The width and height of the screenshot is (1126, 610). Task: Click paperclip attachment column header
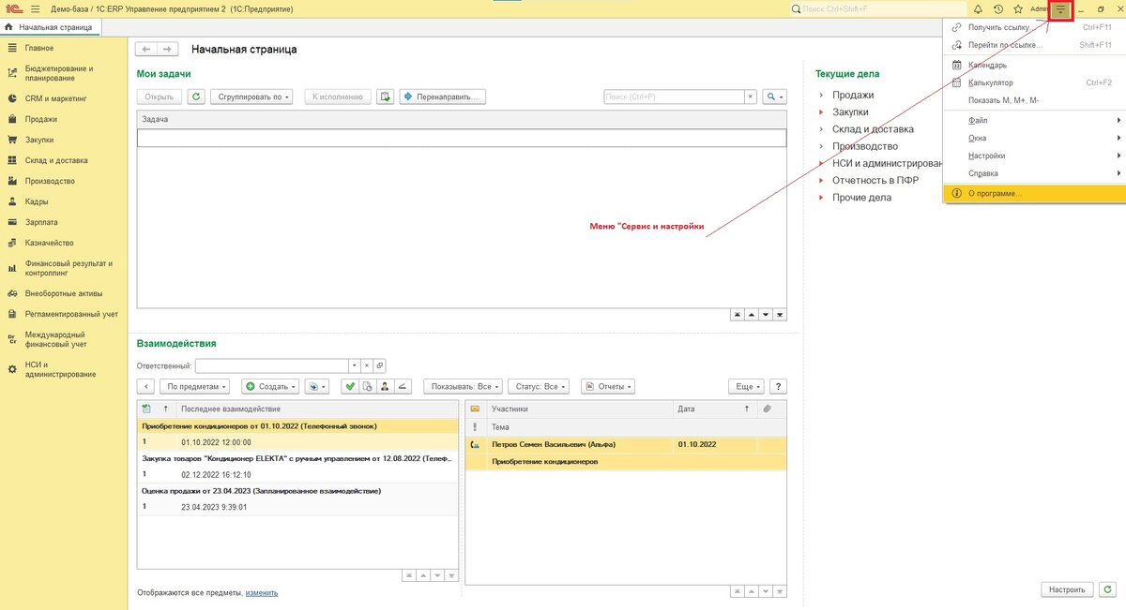point(767,409)
